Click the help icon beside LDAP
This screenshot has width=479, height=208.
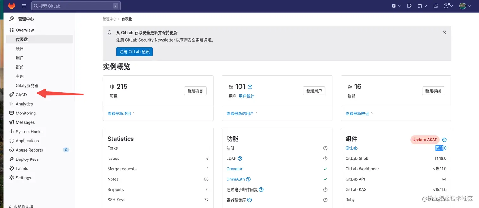tap(240, 159)
